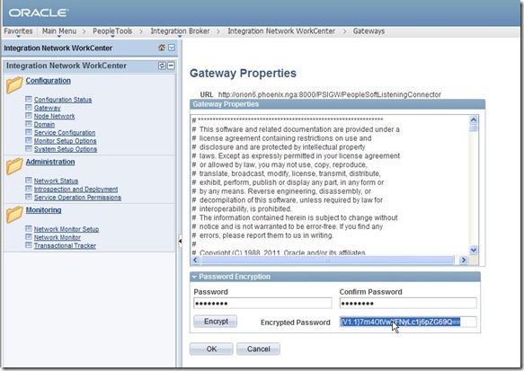Open the Domain link
The height and width of the screenshot is (371, 524).
44,124
